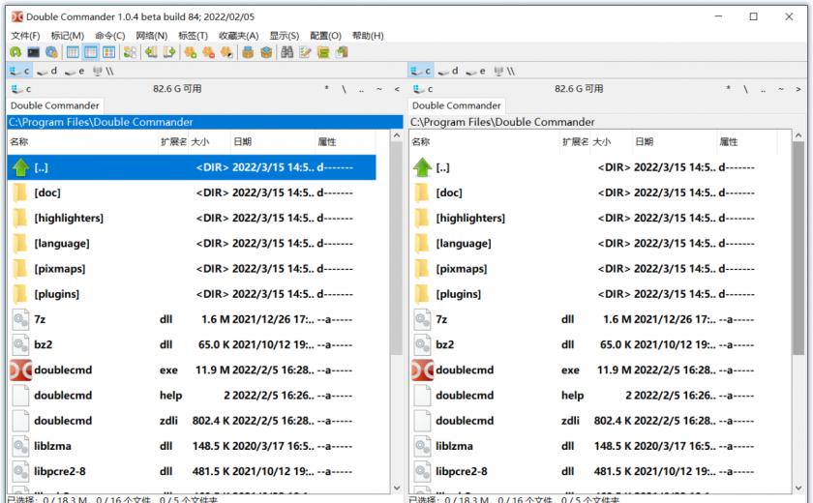
Task: Select drive e button in right panel
Action: click(x=475, y=71)
